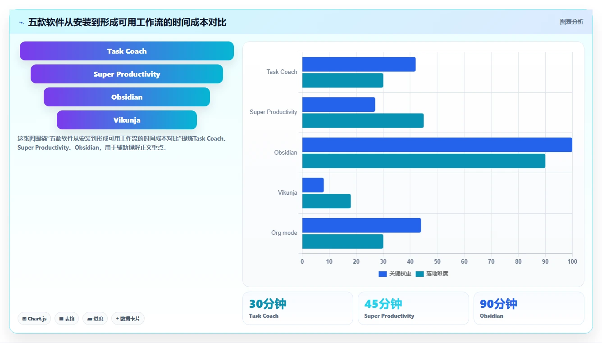Screen dimensions: 602x343
Task: Click the description paragraph starting with 这张图围绕
Action: (x=122, y=143)
